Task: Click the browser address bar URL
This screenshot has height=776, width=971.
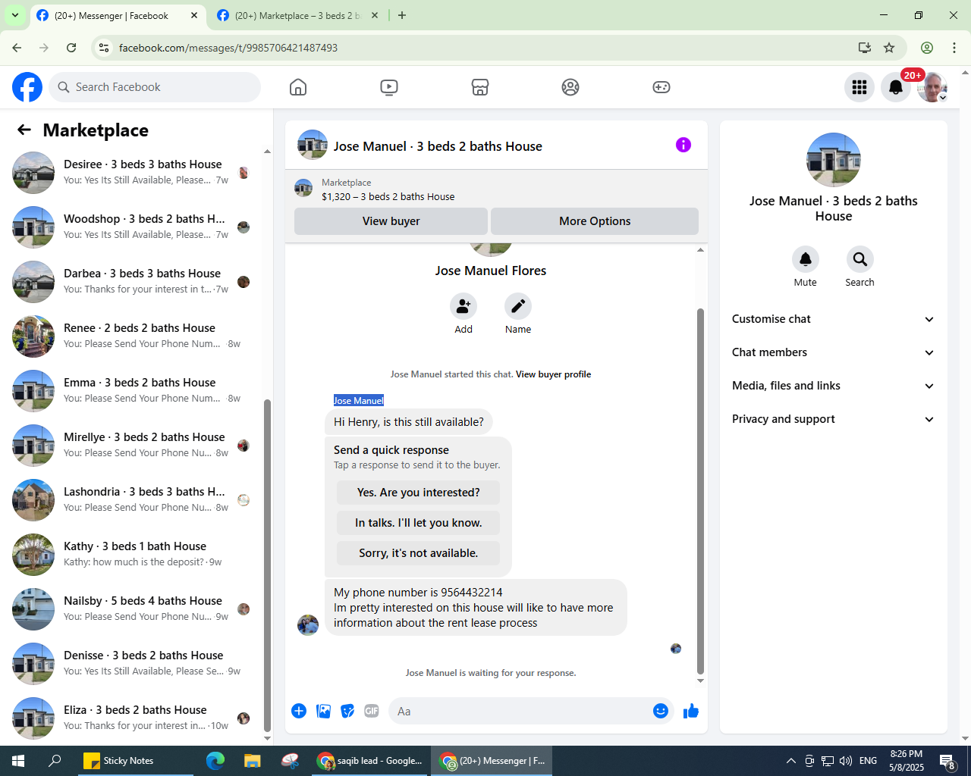Action: click(228, 48)
